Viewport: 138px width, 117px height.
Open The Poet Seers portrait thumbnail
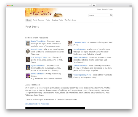(70, 43)
